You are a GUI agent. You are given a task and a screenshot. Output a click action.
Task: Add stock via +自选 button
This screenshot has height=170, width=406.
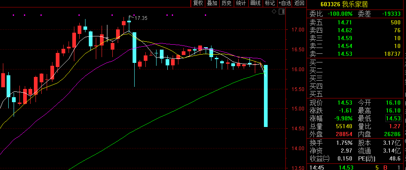[x=285, y=3]
